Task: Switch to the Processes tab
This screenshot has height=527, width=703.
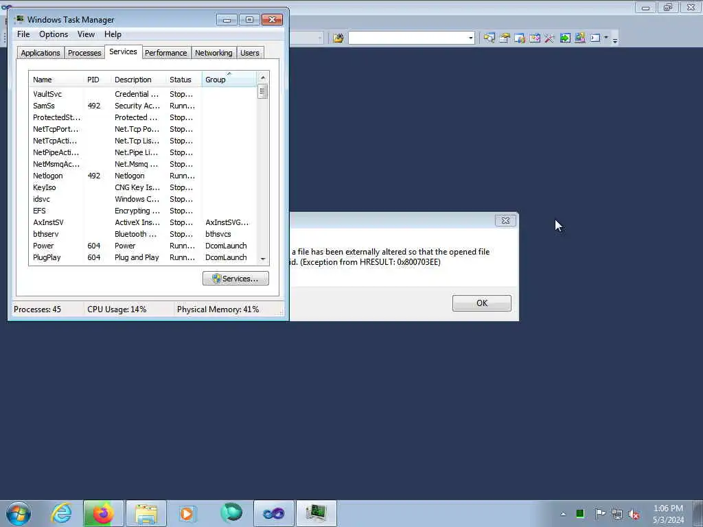Action: (84, 53)
